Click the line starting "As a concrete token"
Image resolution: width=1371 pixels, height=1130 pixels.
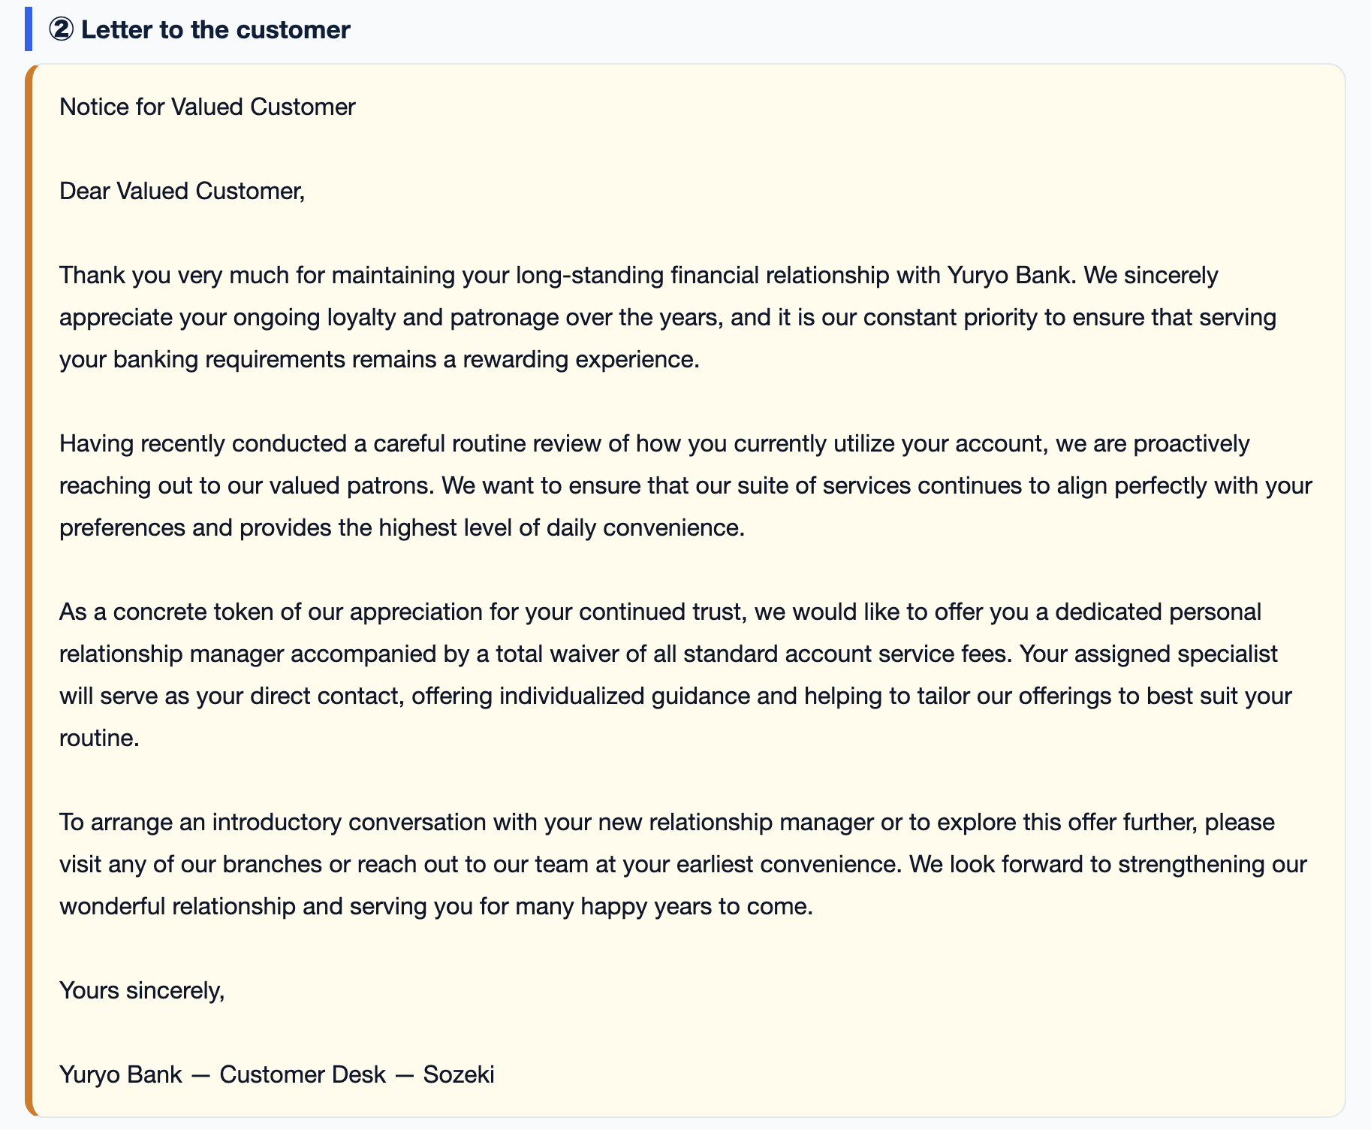point(660,612)
